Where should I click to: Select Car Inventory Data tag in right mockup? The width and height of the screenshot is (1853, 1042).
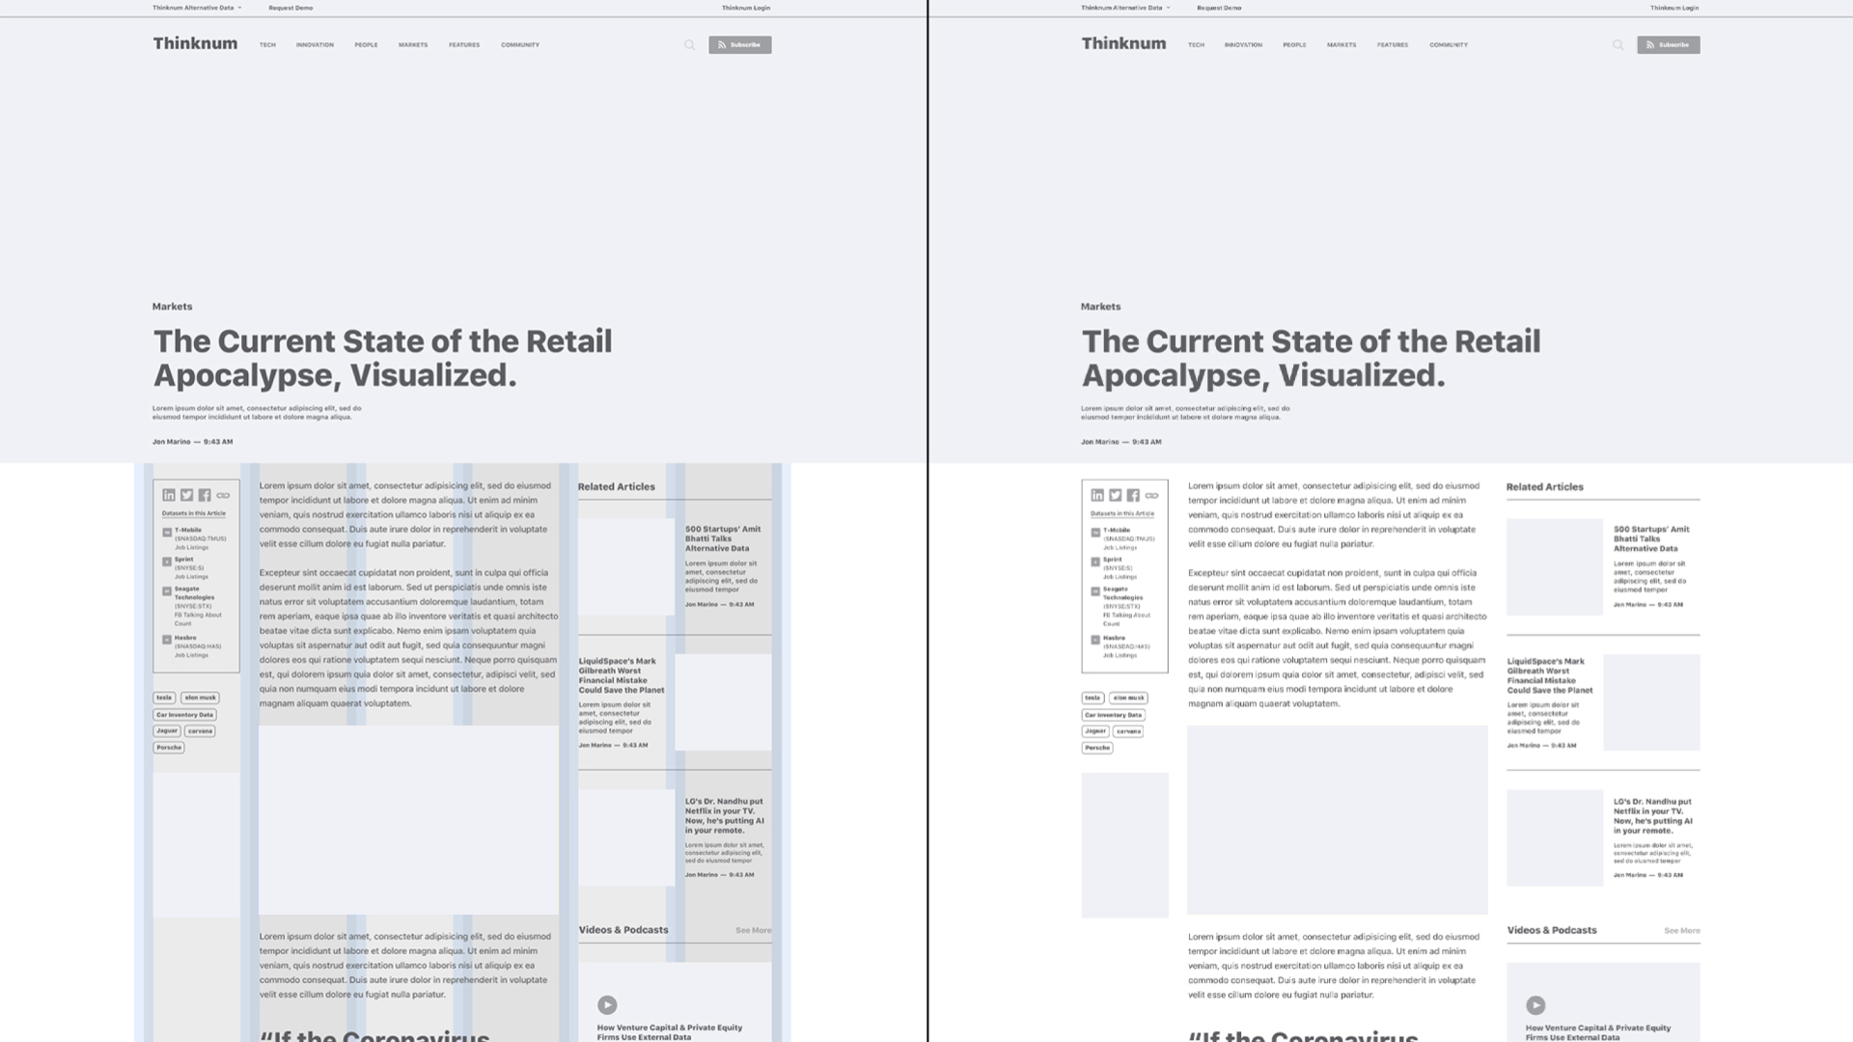[1113, 715]
